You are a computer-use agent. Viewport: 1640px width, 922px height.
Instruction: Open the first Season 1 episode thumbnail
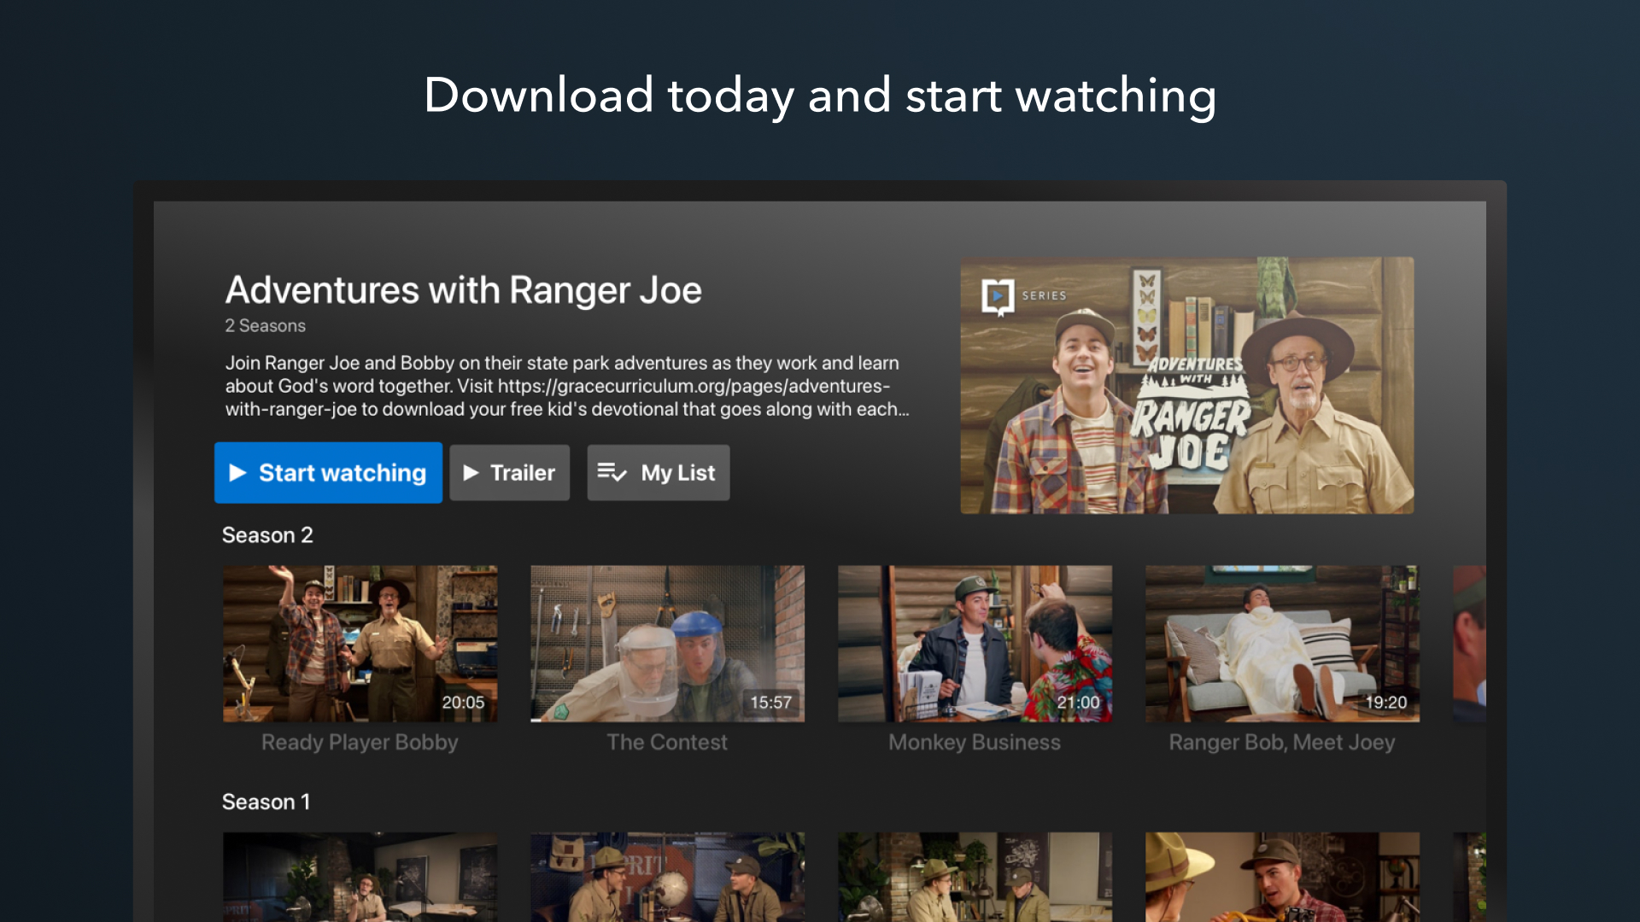pyautogui.click(x=360, y=877)
